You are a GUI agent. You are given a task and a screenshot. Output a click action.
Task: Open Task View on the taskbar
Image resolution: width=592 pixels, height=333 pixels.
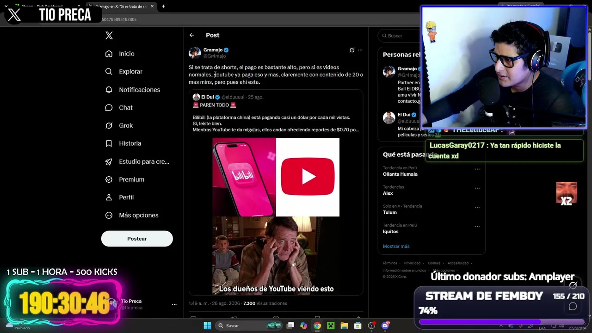click(290, 326)
